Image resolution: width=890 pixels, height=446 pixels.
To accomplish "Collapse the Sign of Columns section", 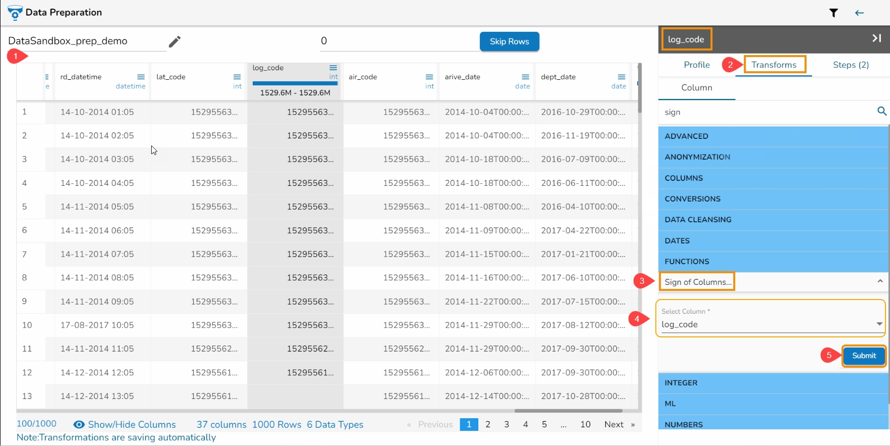I will coord(880,281).
